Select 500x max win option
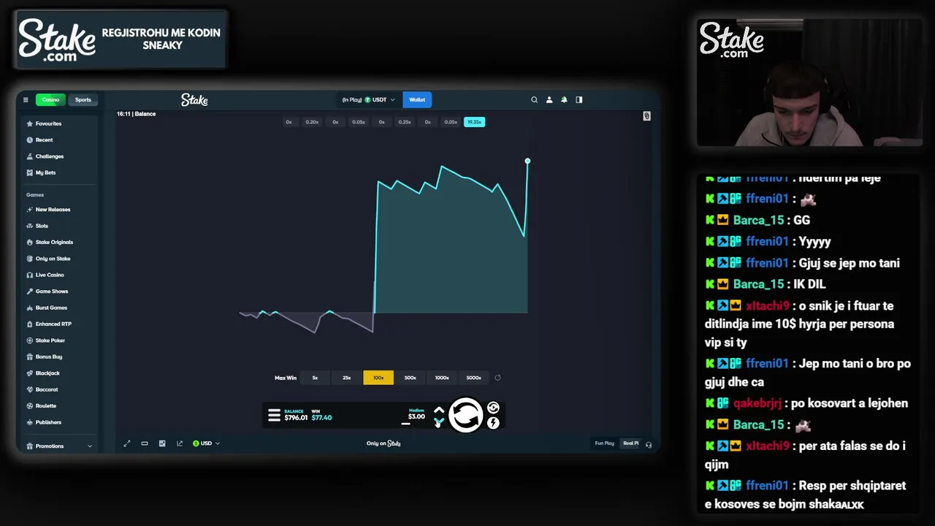This screenshot has width=935, height=526. [410, 378]
